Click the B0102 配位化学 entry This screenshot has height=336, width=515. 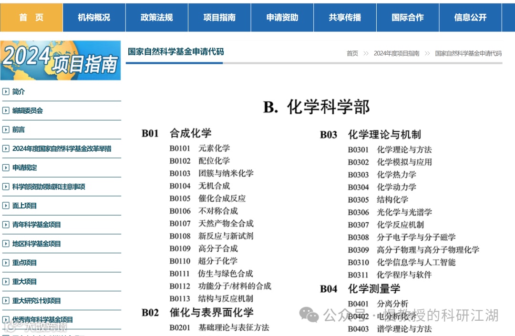pyautogui.click(x=200, y=161)
